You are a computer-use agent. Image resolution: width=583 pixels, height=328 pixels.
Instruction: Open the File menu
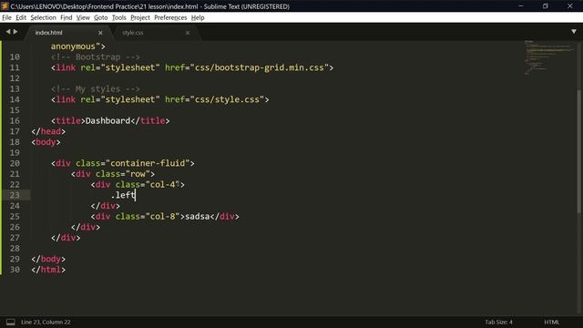point(6,17)
